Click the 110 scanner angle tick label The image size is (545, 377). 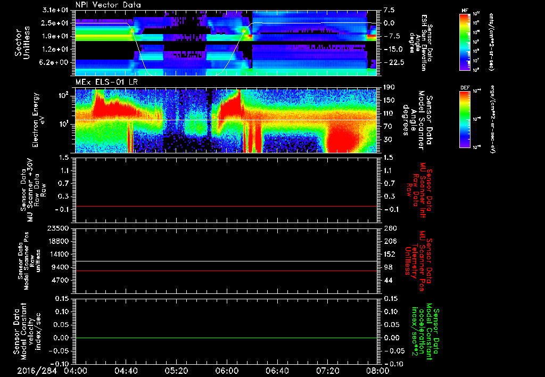point(389,113)
